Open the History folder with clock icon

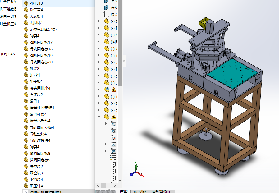pyautogui.click(x=113, y=131)
